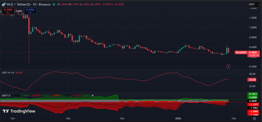Viewport: 262px width, 122px height.
Task: Click the red −1.2377 BBPT axis tag
Action: click(x=254, y=104)
